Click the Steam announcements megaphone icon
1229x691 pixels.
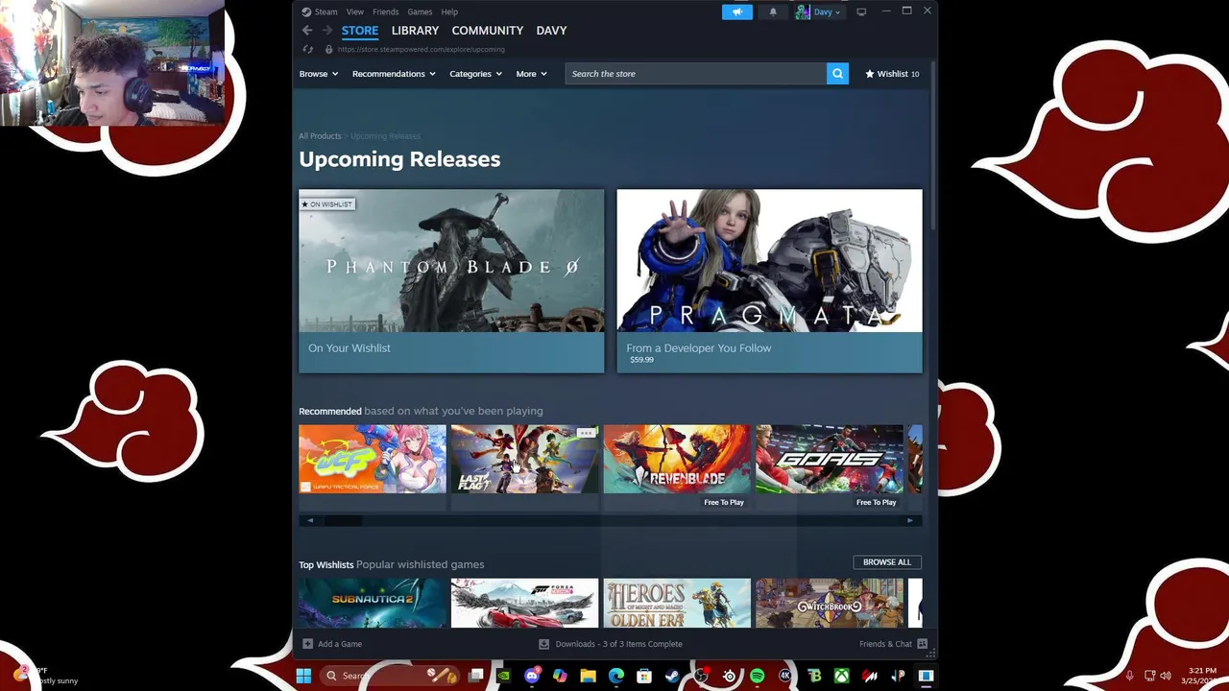click(737, 12)
